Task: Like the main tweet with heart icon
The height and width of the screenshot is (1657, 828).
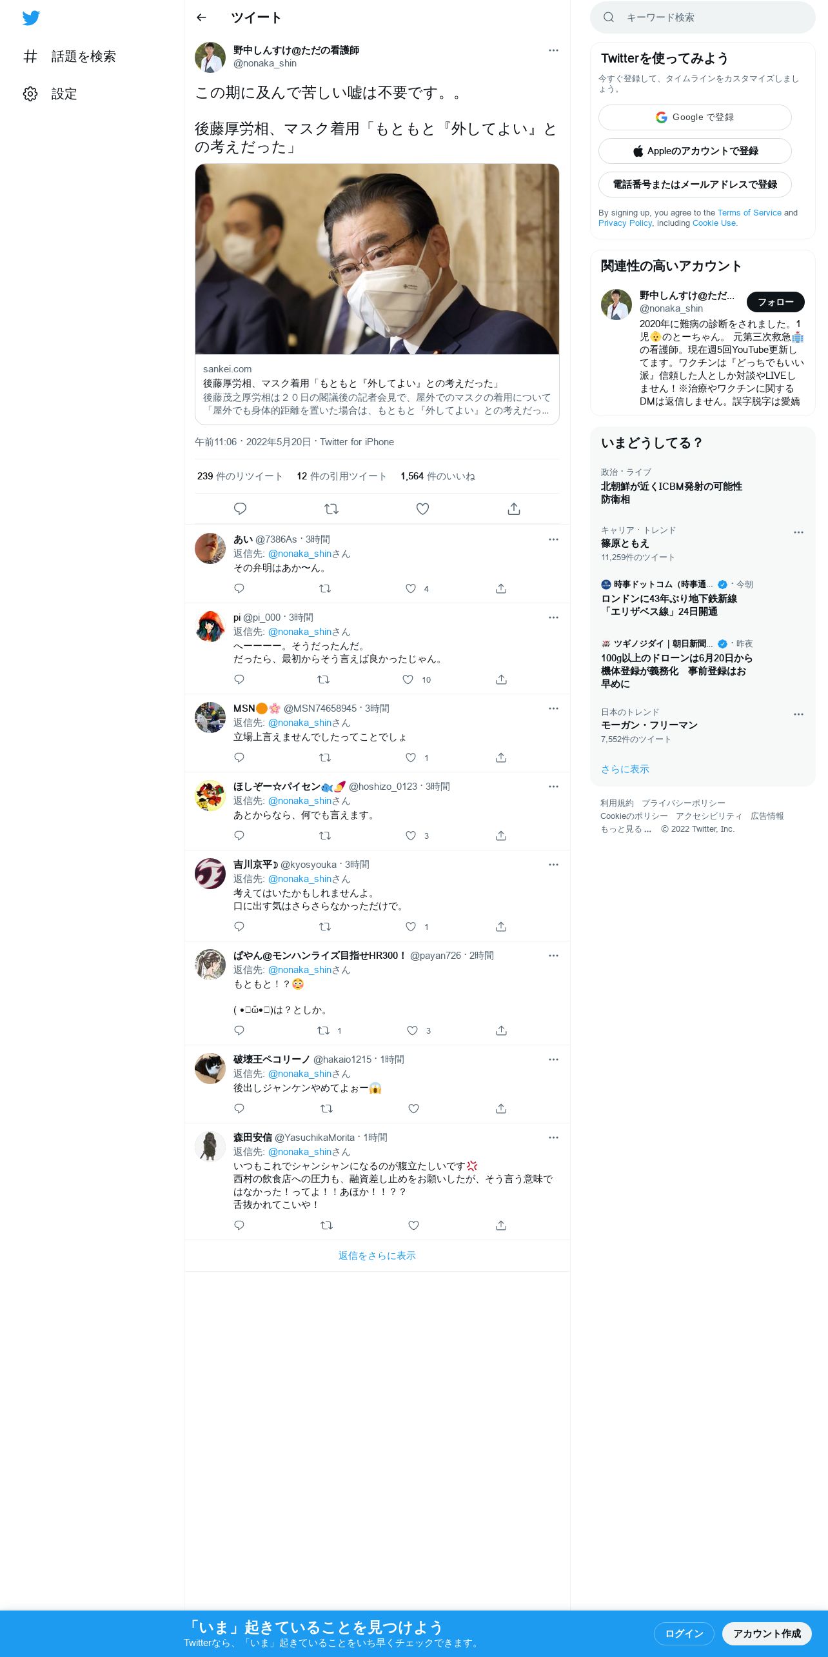Action: click(422, 509)
